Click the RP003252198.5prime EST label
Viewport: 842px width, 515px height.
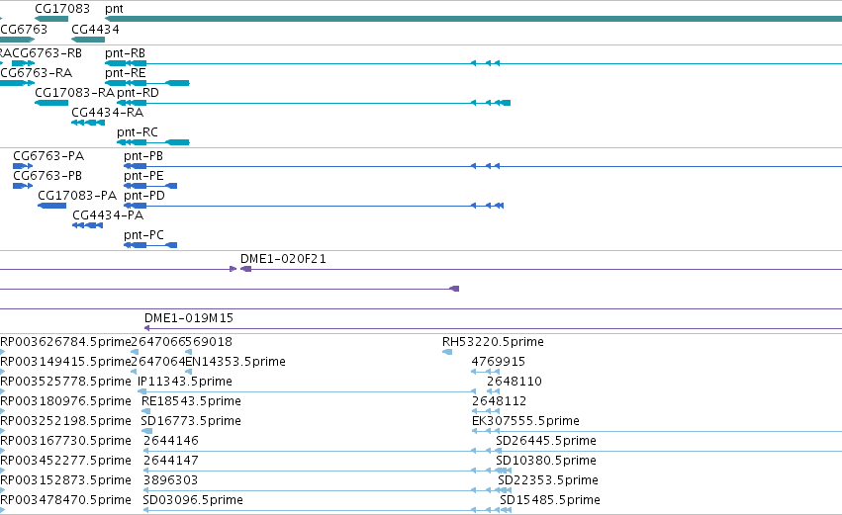(65, 421)
